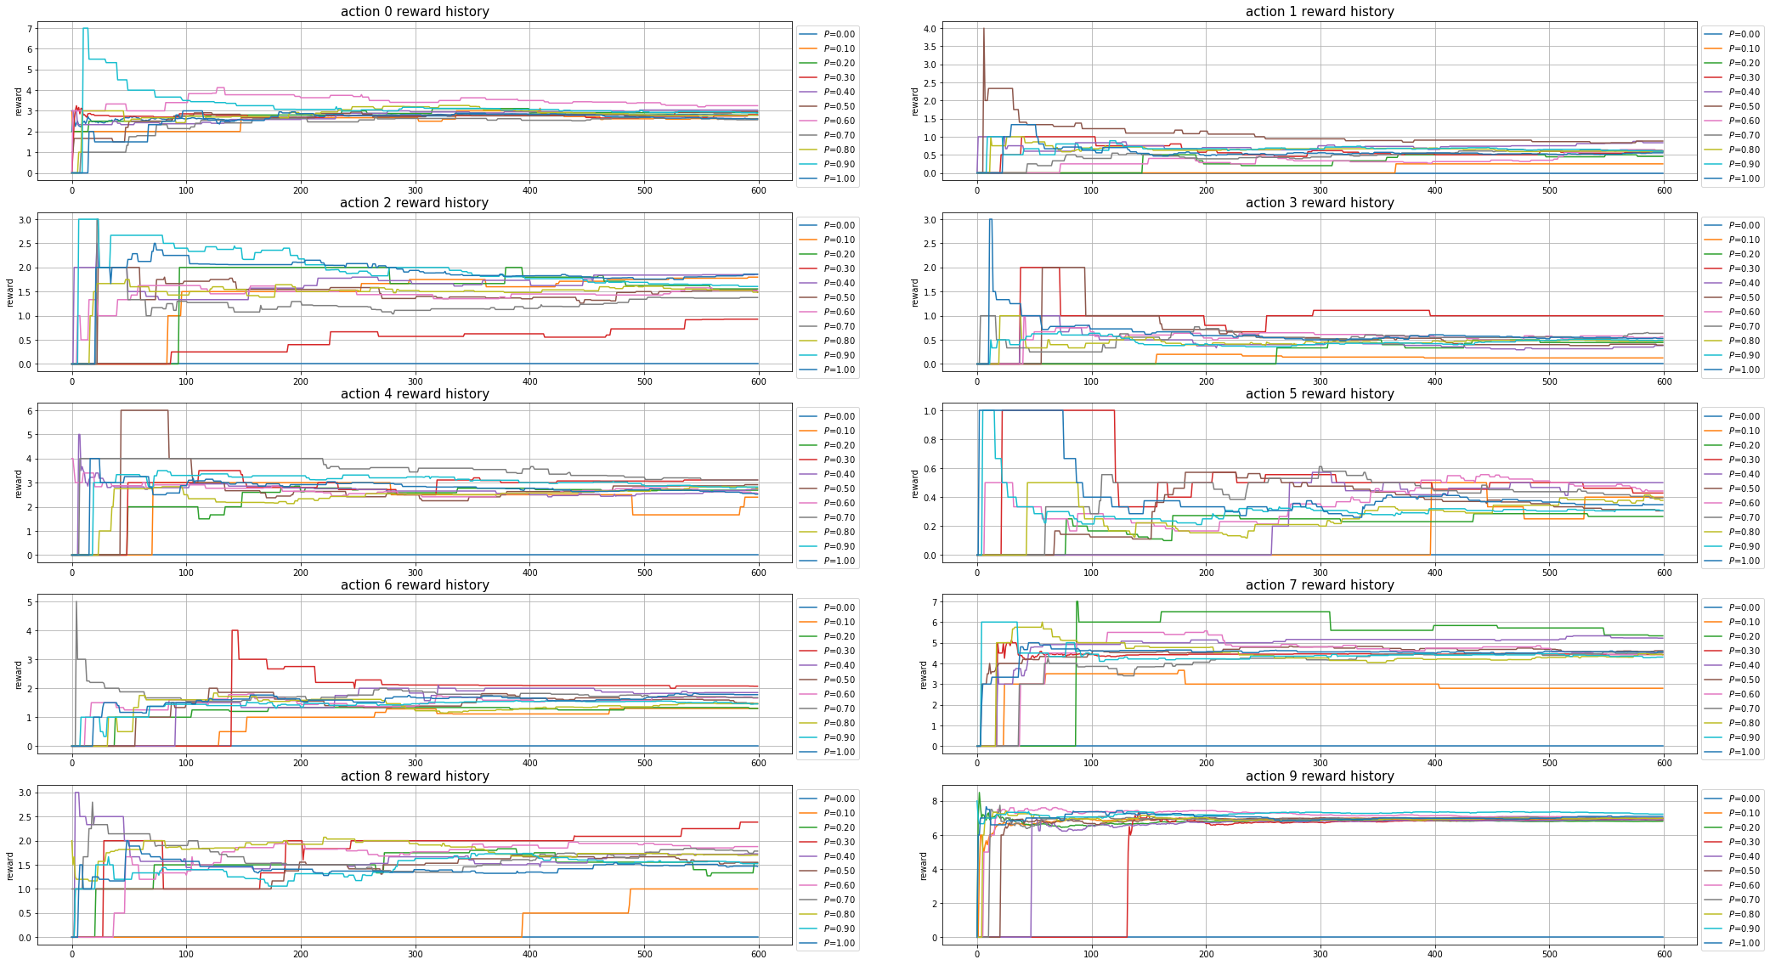Click P=1.00 legend entry in action 1 chart

(1744, 178)
